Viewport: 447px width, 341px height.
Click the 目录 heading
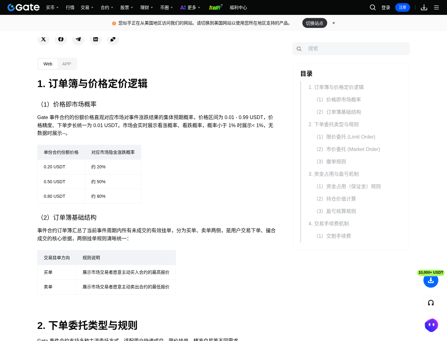(306, 74)
